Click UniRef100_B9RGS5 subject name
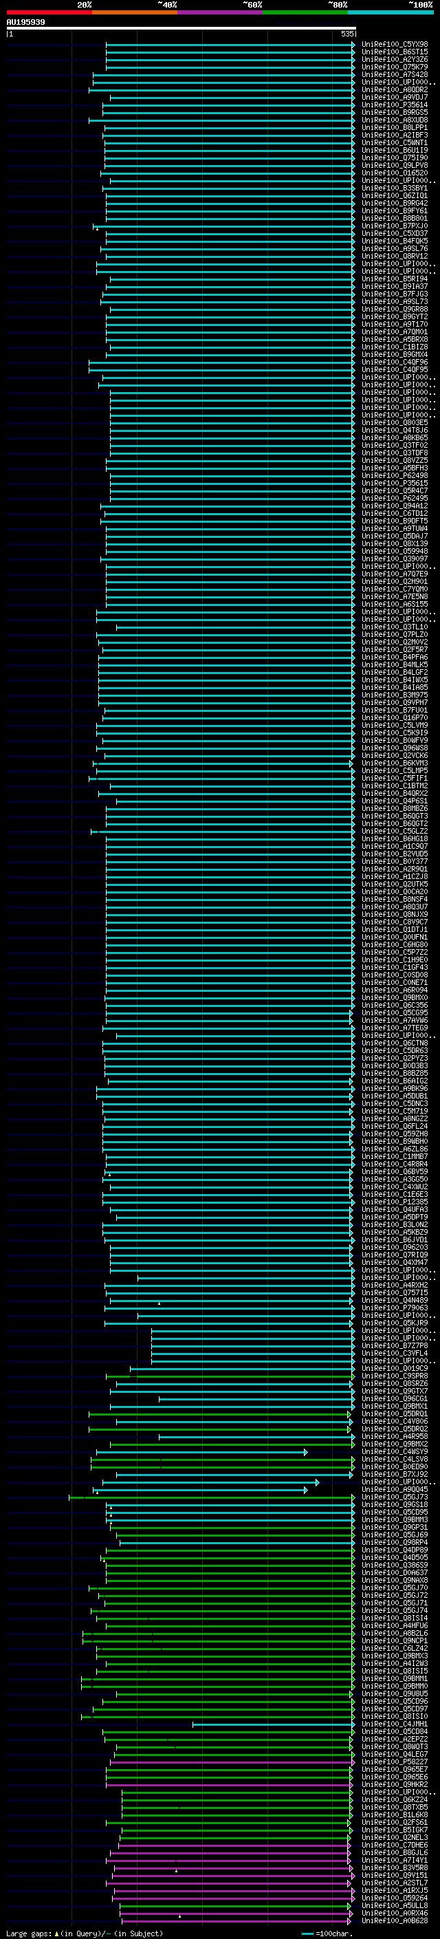Viewport: 440px width, 1939px height. (395, 112)
